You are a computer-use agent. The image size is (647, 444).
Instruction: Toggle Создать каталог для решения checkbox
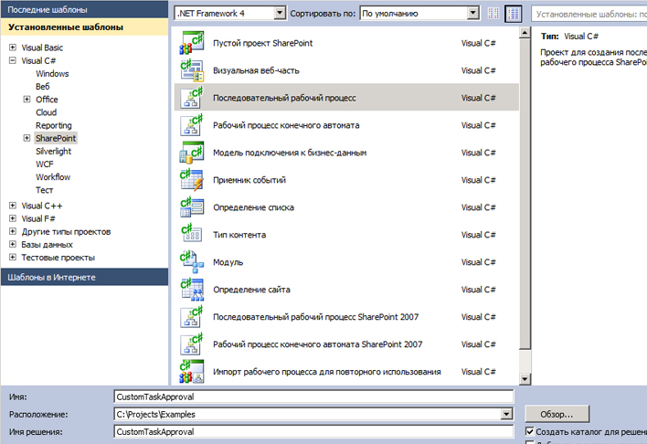(530, 431)
